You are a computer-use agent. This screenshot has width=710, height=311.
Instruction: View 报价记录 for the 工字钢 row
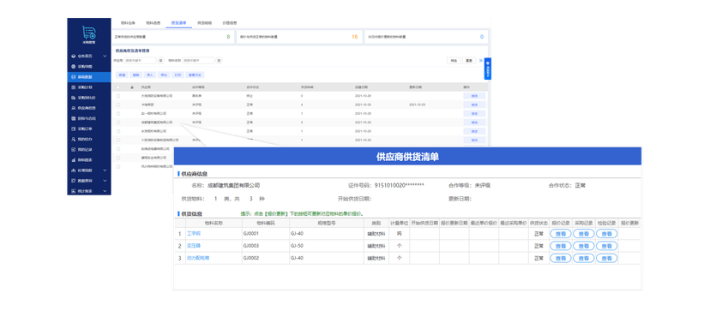click(561, 234)
